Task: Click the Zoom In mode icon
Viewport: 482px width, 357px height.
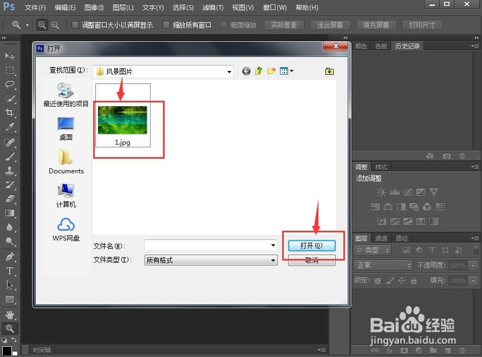Action: pyautogui.click(x=42, y=25)
